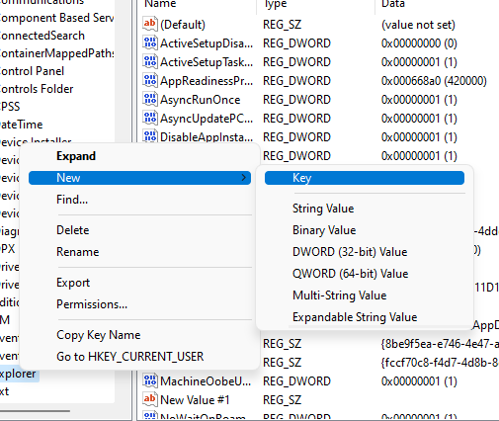Click REG_SZ type of (Default) row
Viewport: 499px width, 421px height.
[x=282, y=25]
